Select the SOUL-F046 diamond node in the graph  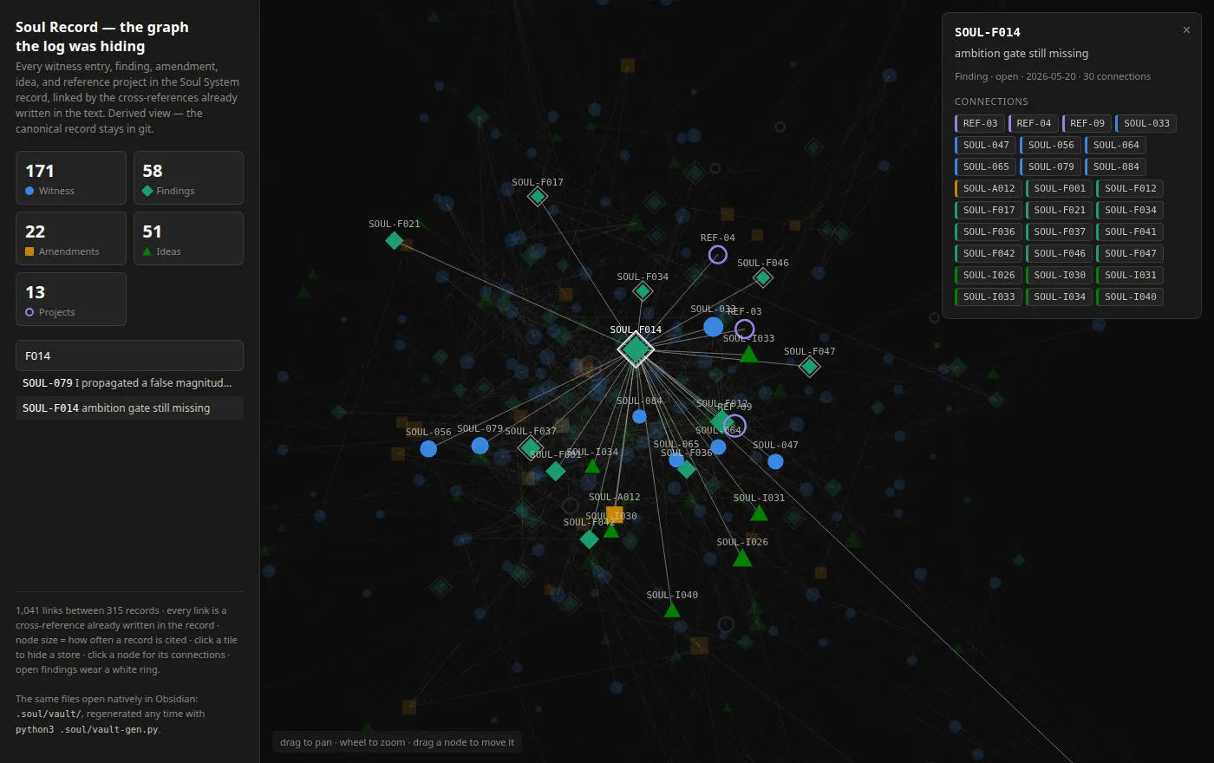tap(763, 277)
